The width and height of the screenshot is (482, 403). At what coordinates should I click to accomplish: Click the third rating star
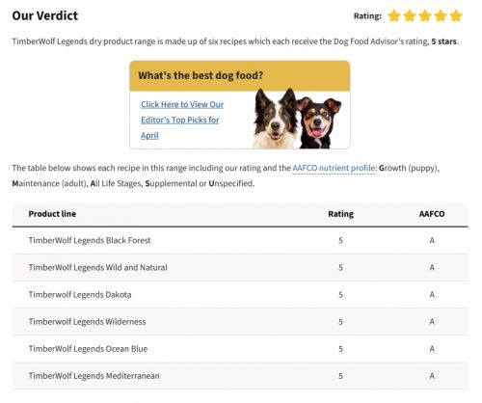pyautogui.click(x=425, y=15)
